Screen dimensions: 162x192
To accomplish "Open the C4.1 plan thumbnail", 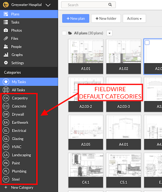I will click(x=86, y=170).
